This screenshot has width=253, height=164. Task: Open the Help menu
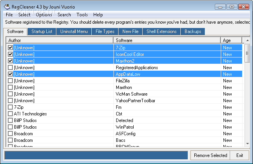click(98, 15)
